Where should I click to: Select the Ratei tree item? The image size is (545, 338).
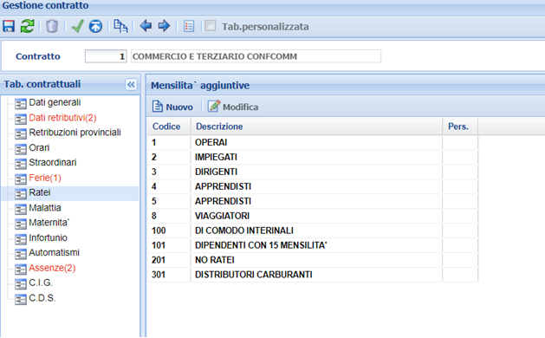point(40,192)
